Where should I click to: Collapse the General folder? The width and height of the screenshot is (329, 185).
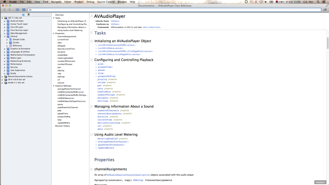click(x=4, y=36)
